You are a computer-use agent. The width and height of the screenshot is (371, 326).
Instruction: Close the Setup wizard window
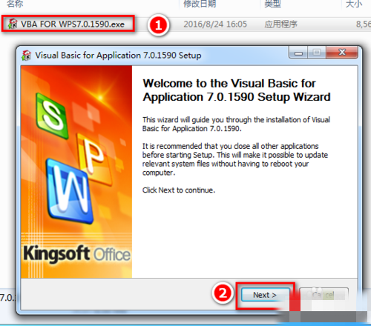(342, 53)
